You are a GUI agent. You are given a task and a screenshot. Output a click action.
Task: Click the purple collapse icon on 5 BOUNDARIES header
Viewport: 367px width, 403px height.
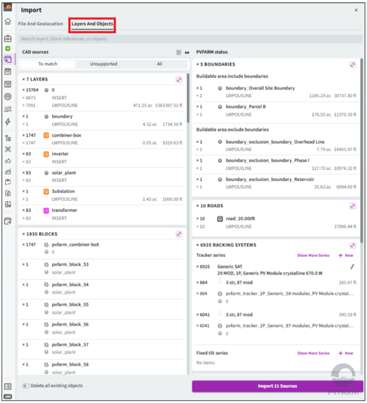click(x=353, y=65)
